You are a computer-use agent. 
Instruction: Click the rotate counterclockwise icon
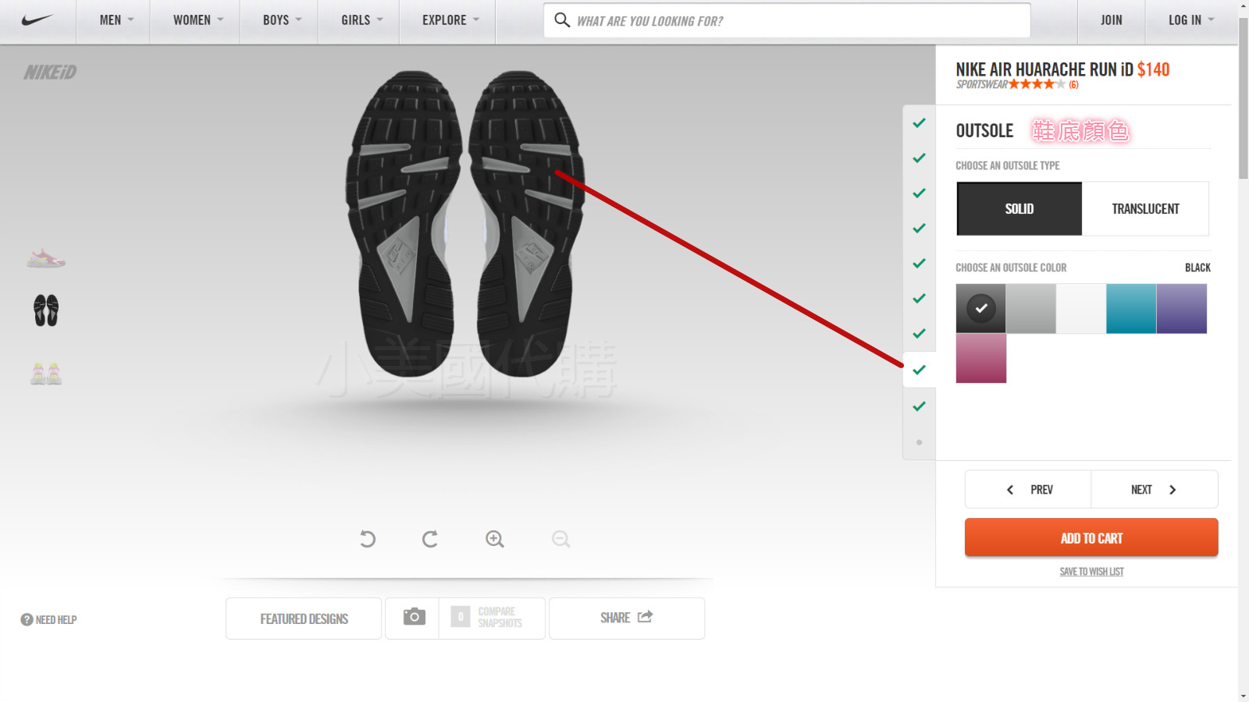(x=368, y=539)
